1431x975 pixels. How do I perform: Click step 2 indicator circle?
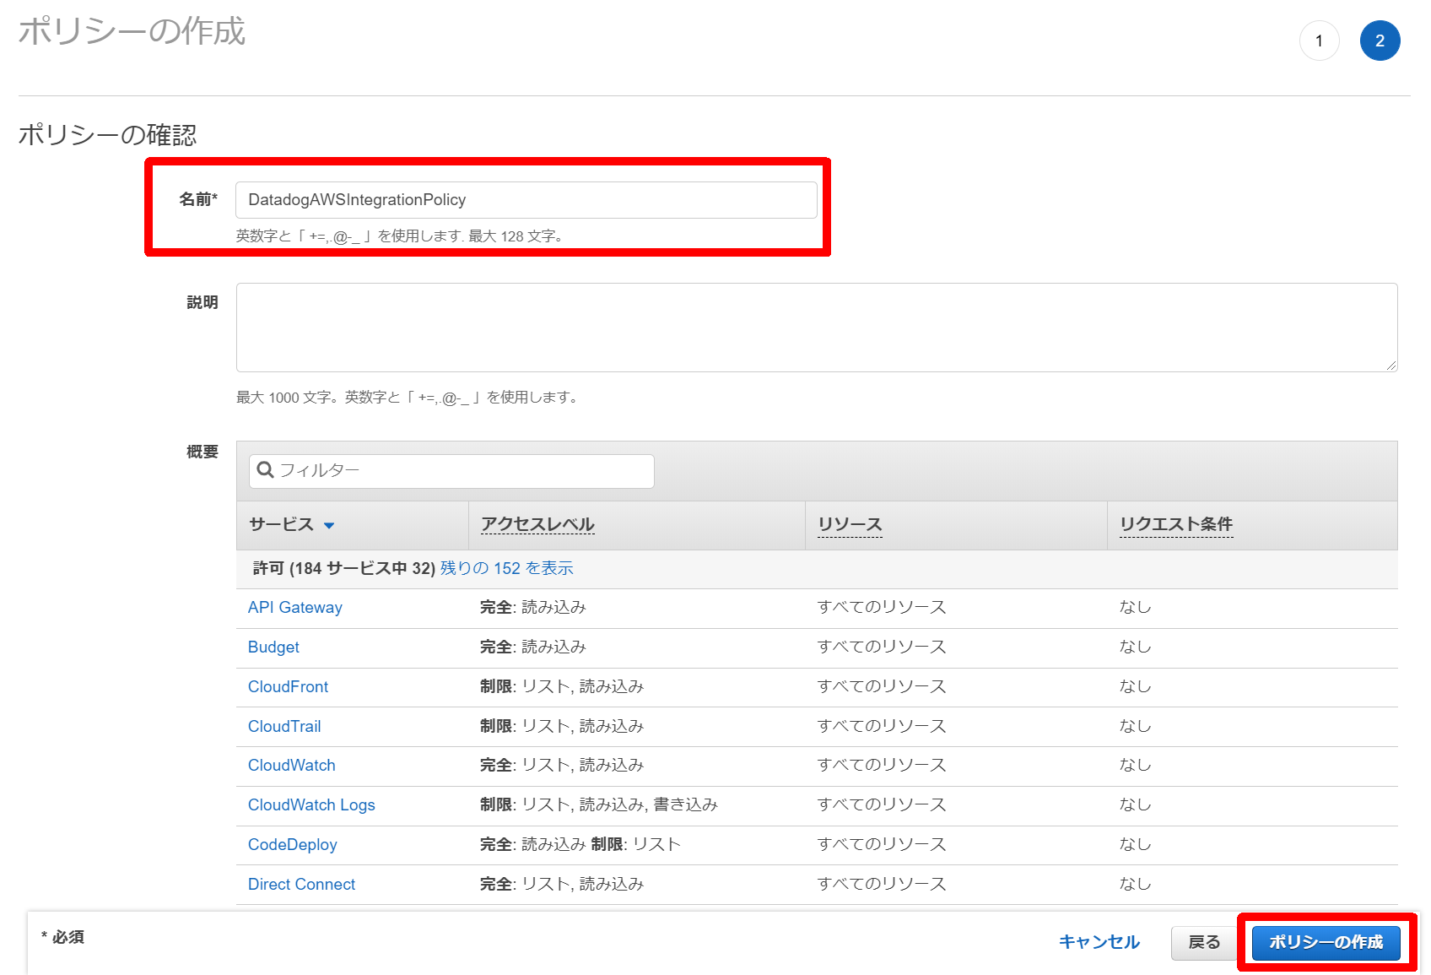[1380, 41]
